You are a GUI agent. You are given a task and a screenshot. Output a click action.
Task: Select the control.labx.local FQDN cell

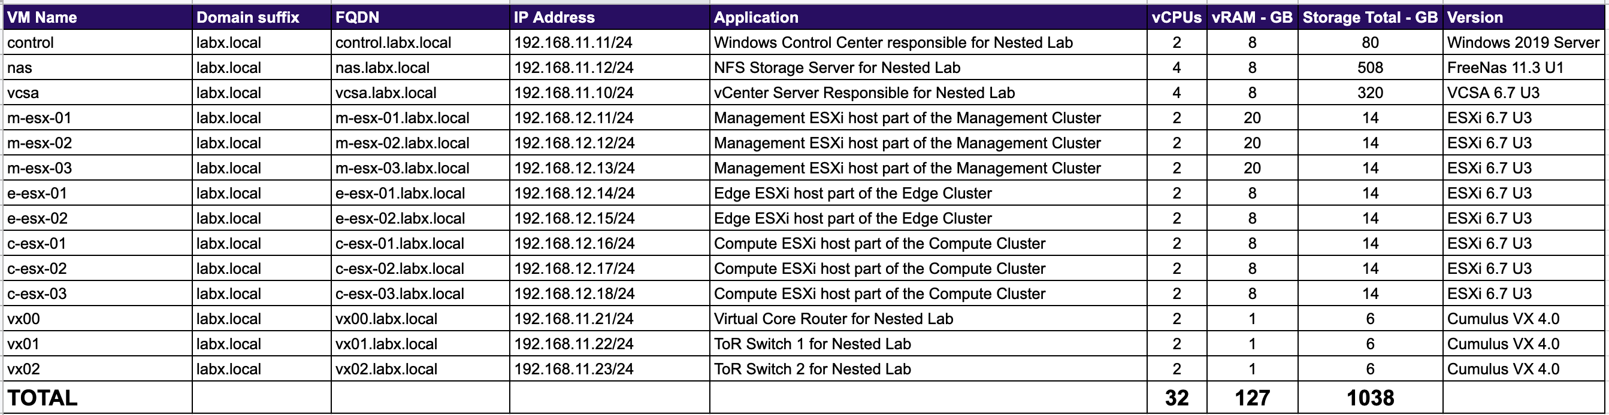click(x=393, y=43)
